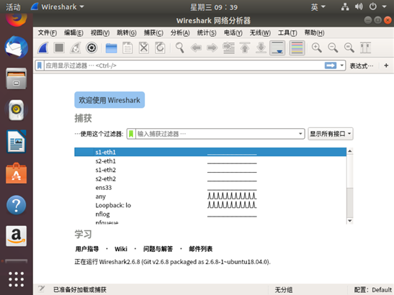Open input method 英 dropdown
394x295 pixels.
pos(318,7)
